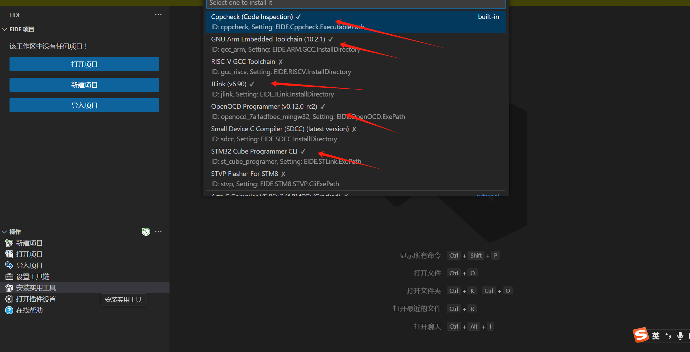The width and height of the screenshot is (690, 352).
Task: Click the toolchain settings toolbox icon
Action: (9, 277)
